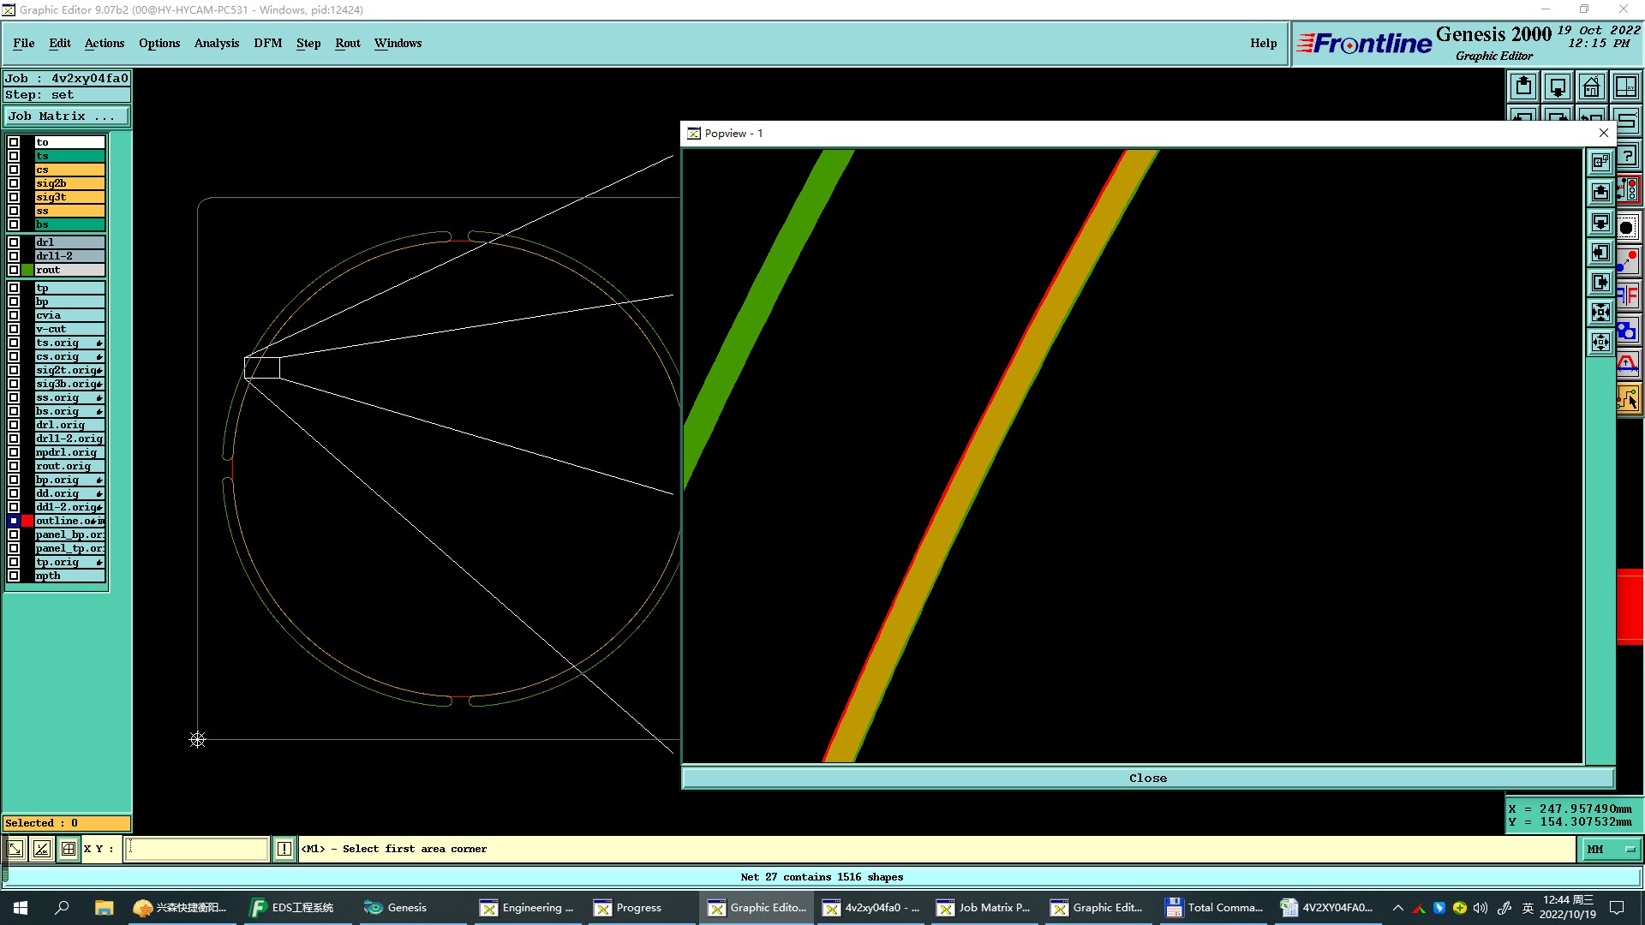This screenshot has width=1645, height=925.
Task: Click the grid snap icon beside X Y
Action: [69, 849]
